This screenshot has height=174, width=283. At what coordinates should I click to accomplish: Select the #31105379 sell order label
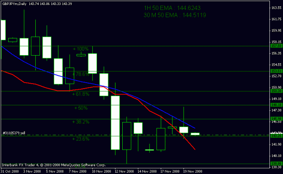pos(14,133)
